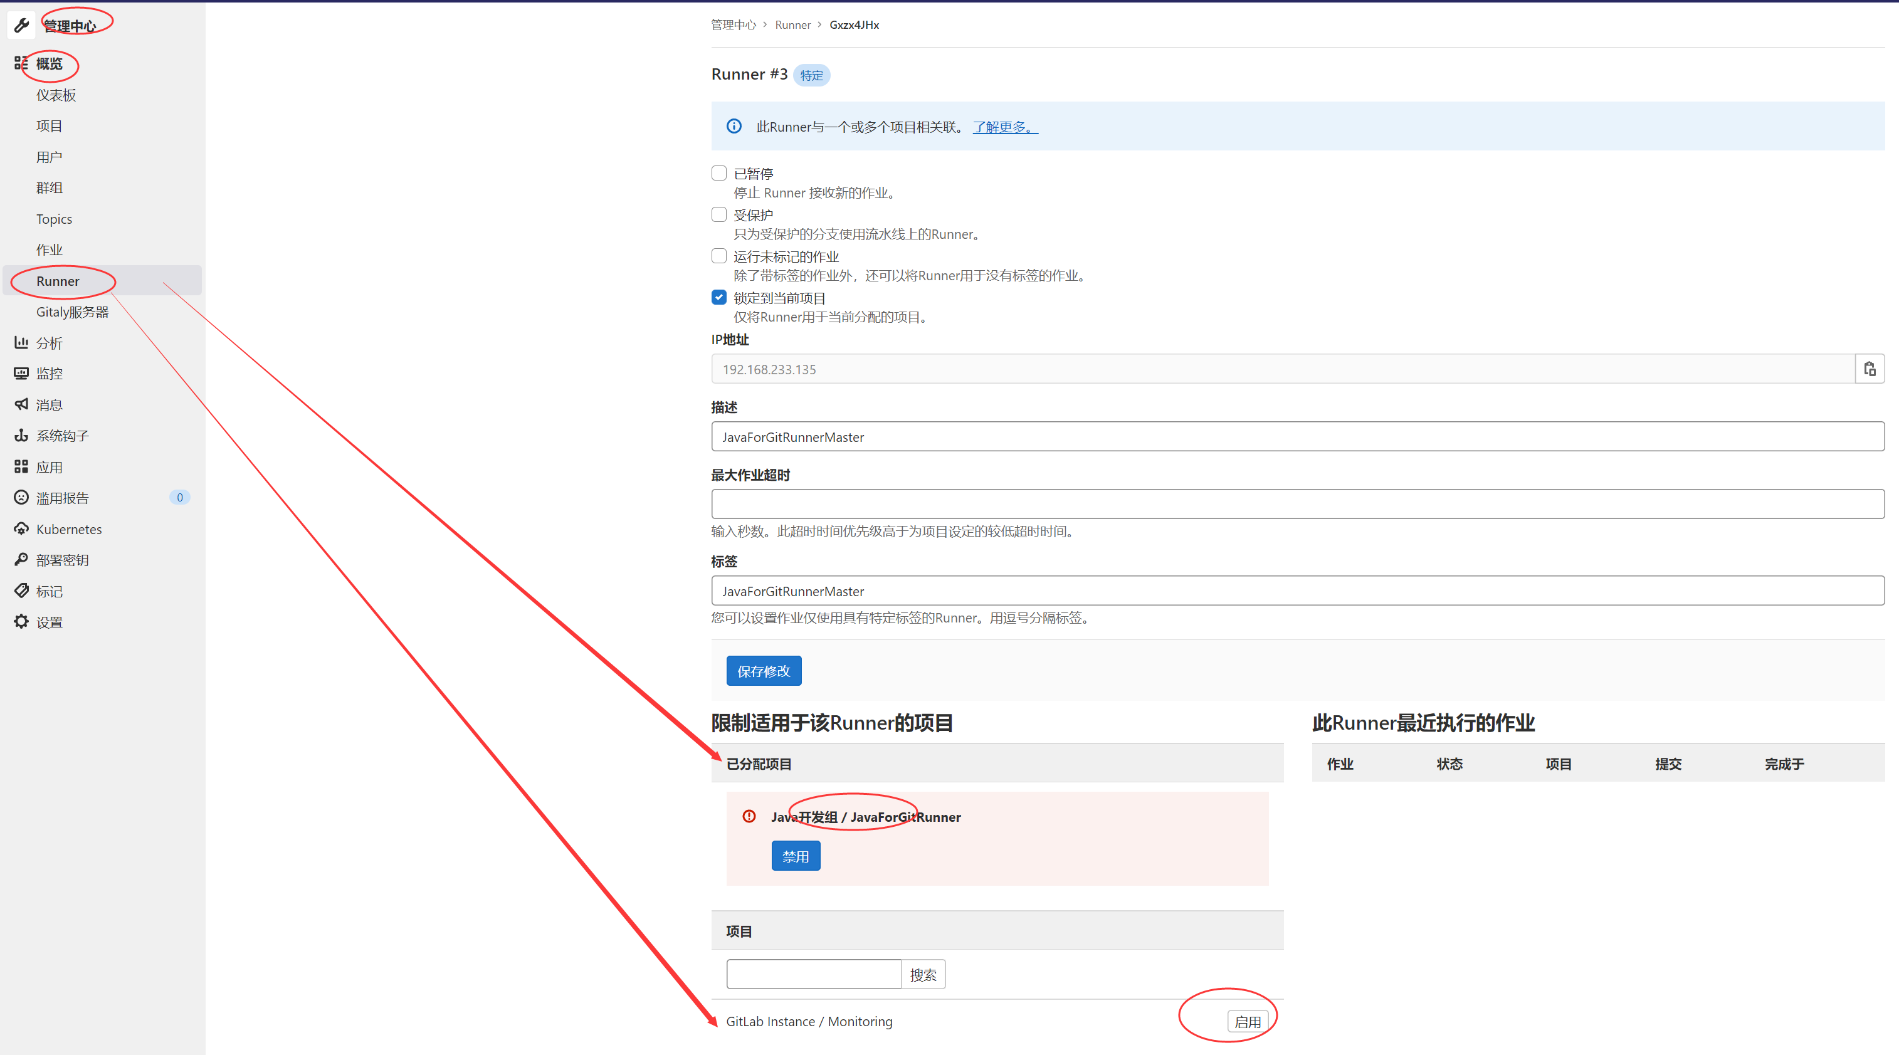Viewport: 1899px width, 1055px height.
Task: Click warning icon beside JavaForGitRunner project
Action: coord(749,816)
